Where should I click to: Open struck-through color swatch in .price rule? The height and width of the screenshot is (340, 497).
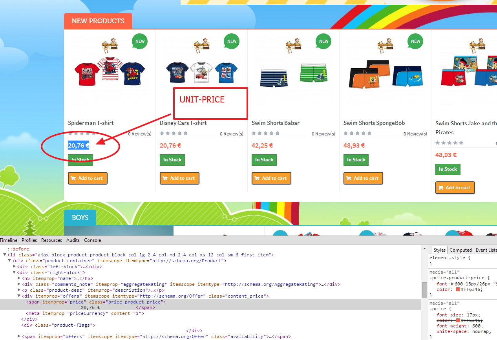pos(458,320)
